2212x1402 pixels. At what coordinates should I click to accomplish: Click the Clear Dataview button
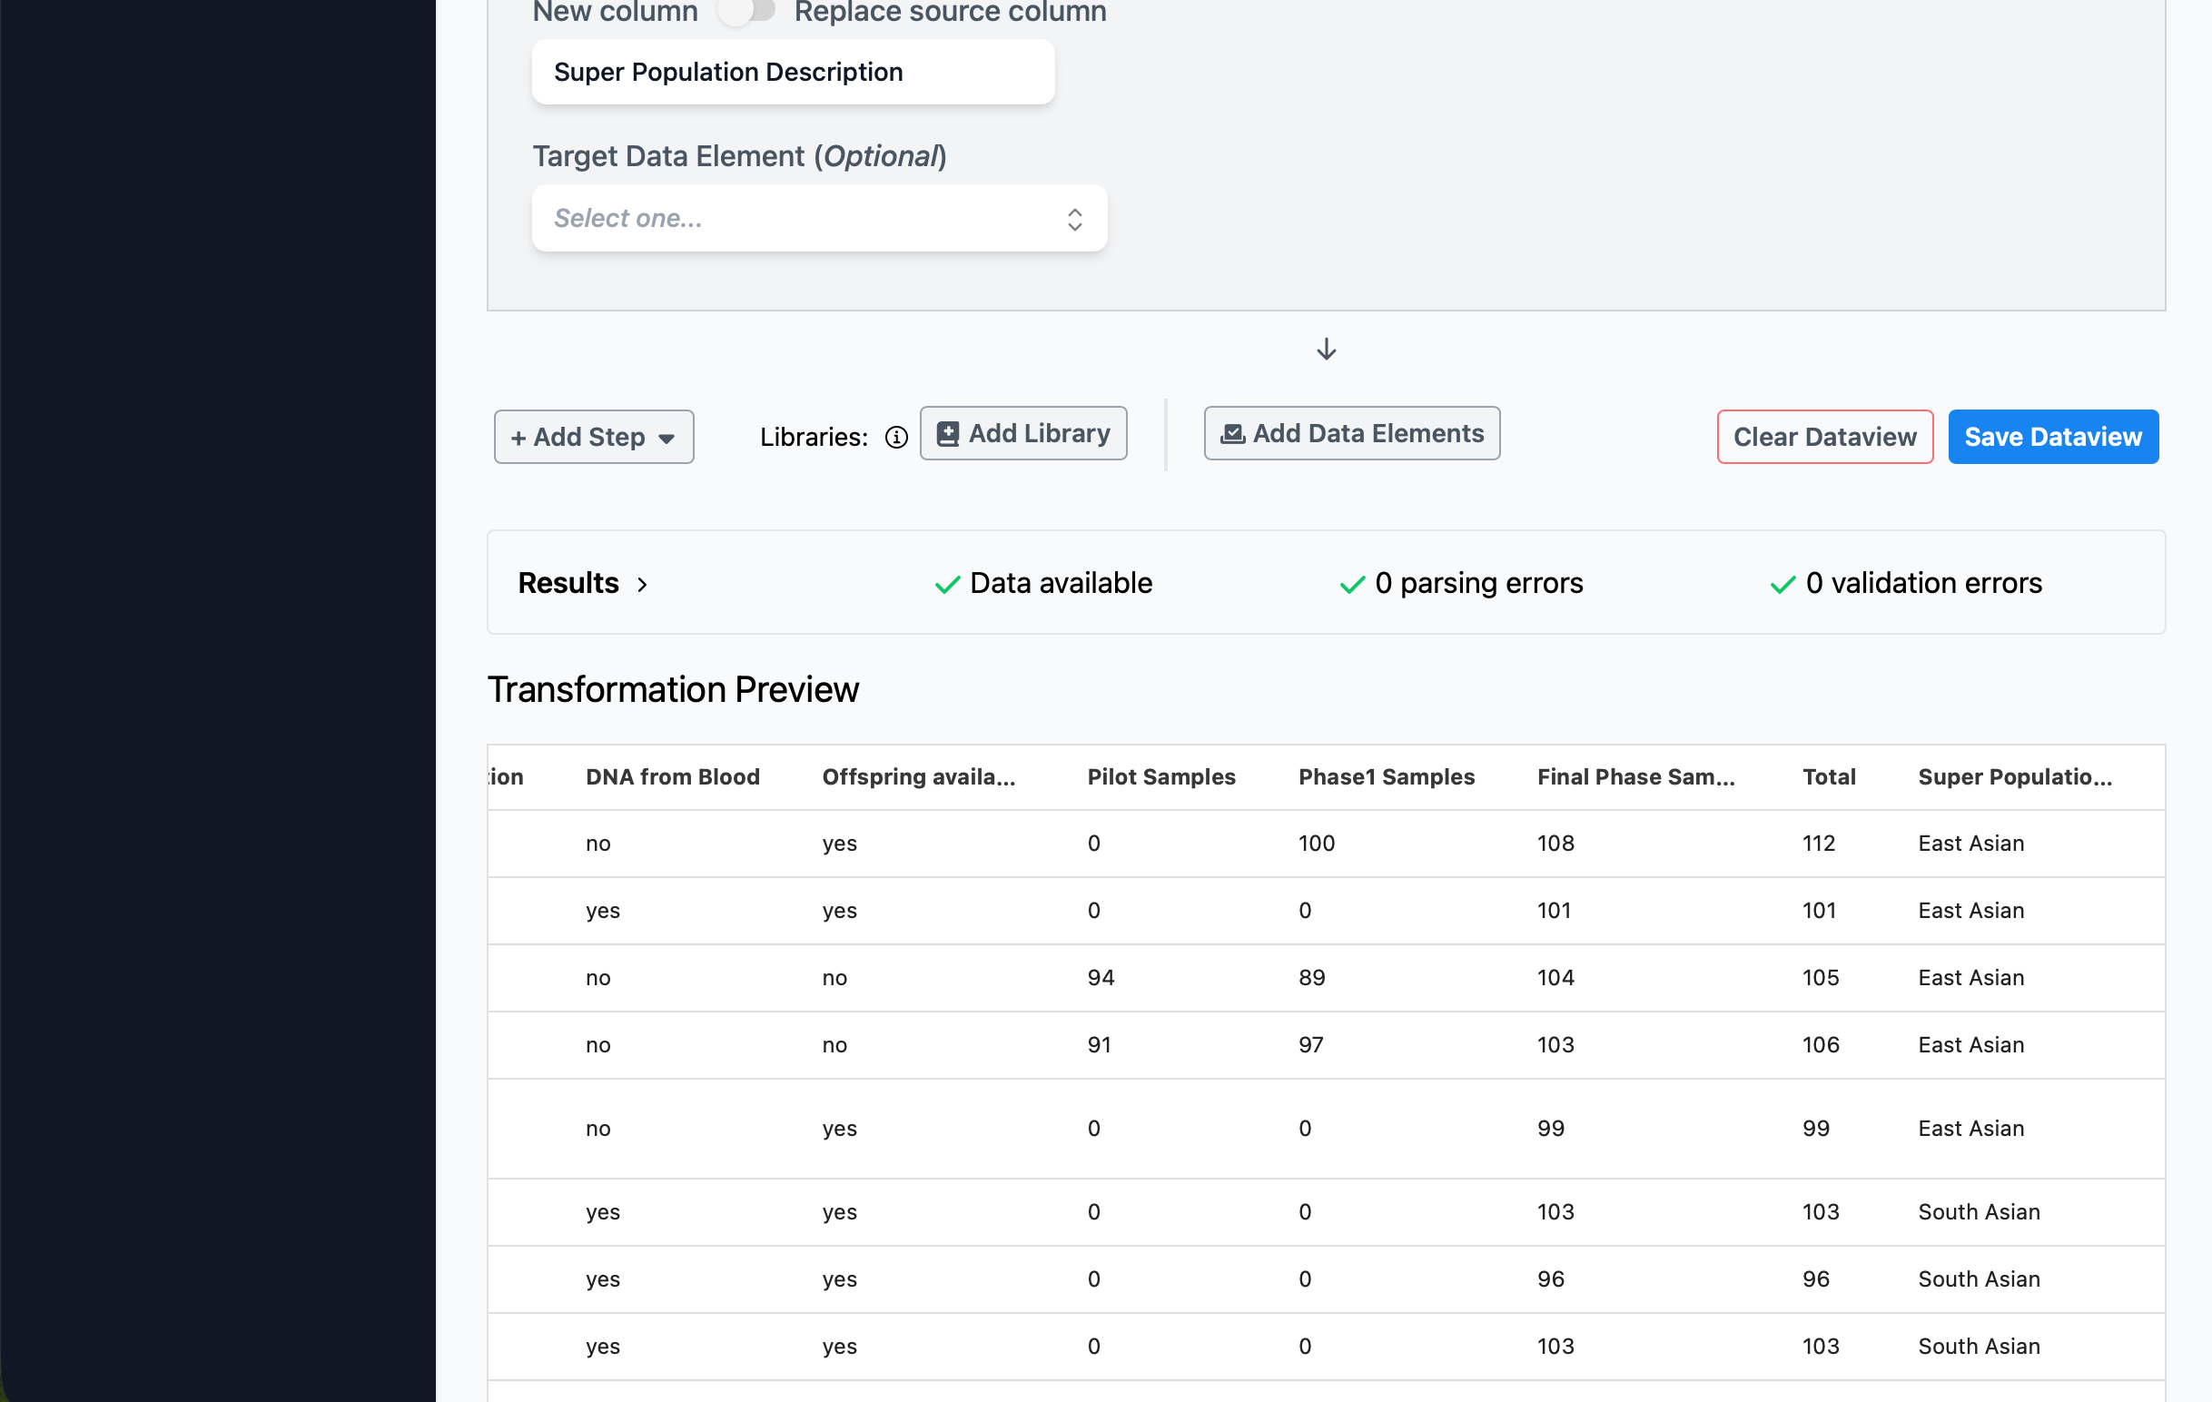[1824, 437]
